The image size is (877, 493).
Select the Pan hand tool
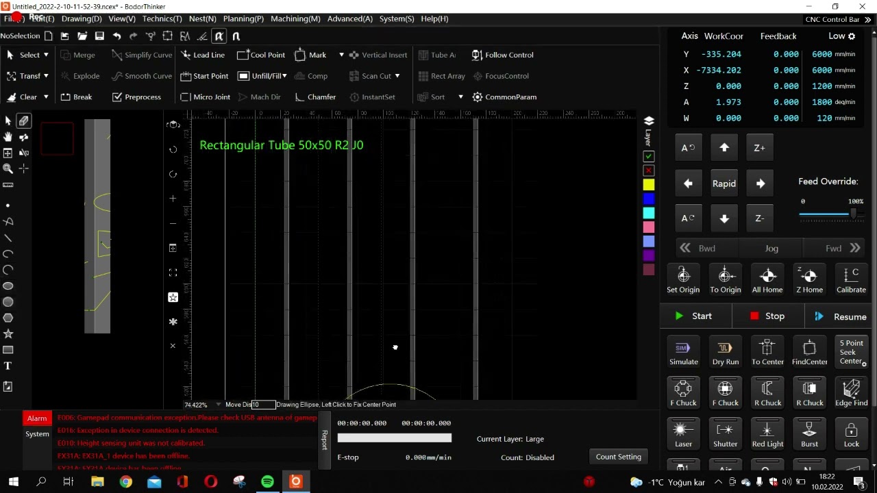(x=8, y=137)
